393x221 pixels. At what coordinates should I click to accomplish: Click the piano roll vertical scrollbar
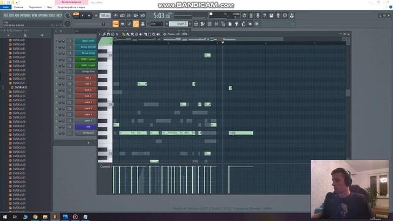pos(348,93)
